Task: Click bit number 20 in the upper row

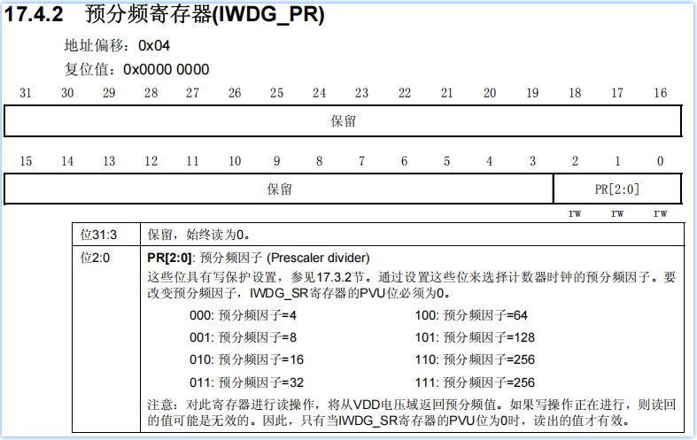Action: coord(490,93)
